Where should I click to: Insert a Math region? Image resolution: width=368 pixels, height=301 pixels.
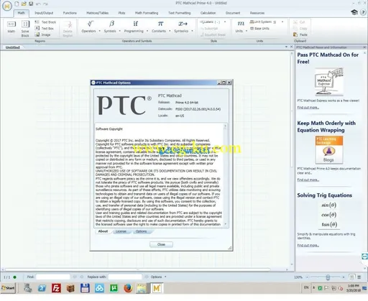pos(11,27)
